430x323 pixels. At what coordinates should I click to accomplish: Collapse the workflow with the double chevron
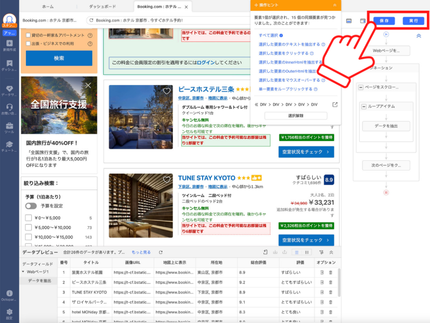click(x=419, y=36)
